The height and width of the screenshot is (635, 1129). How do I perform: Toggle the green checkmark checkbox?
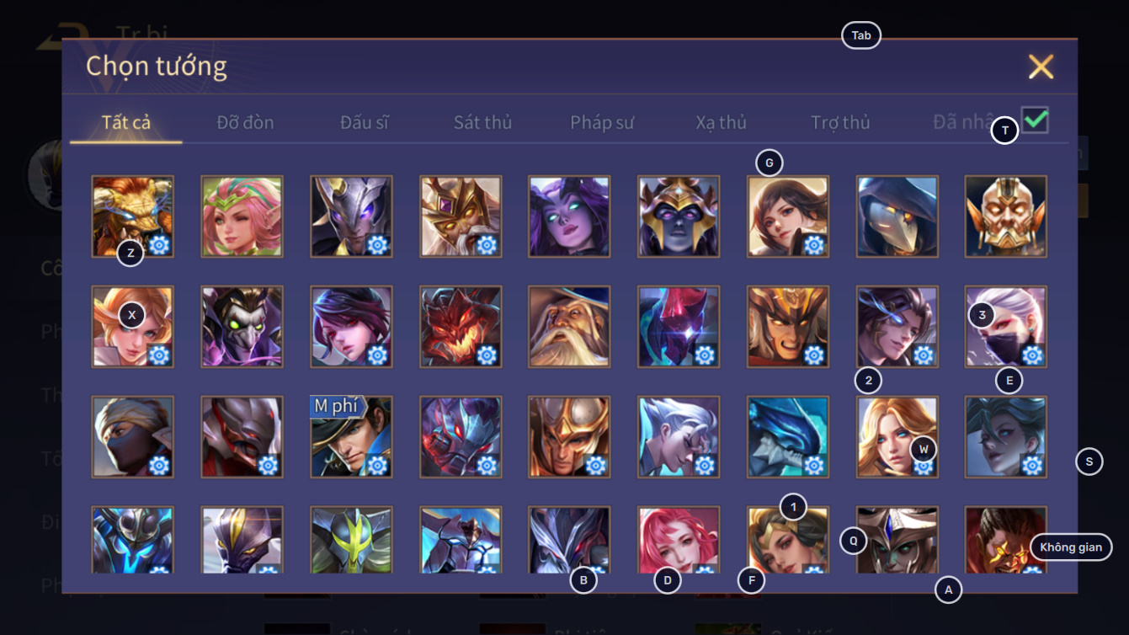[1035, 120]
